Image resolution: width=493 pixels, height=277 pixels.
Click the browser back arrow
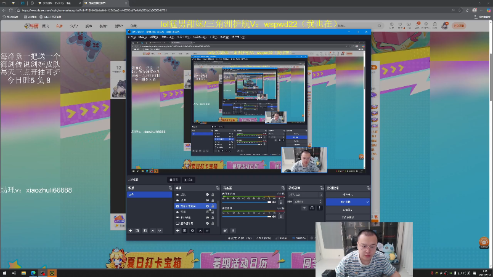[x=4, y=10]
